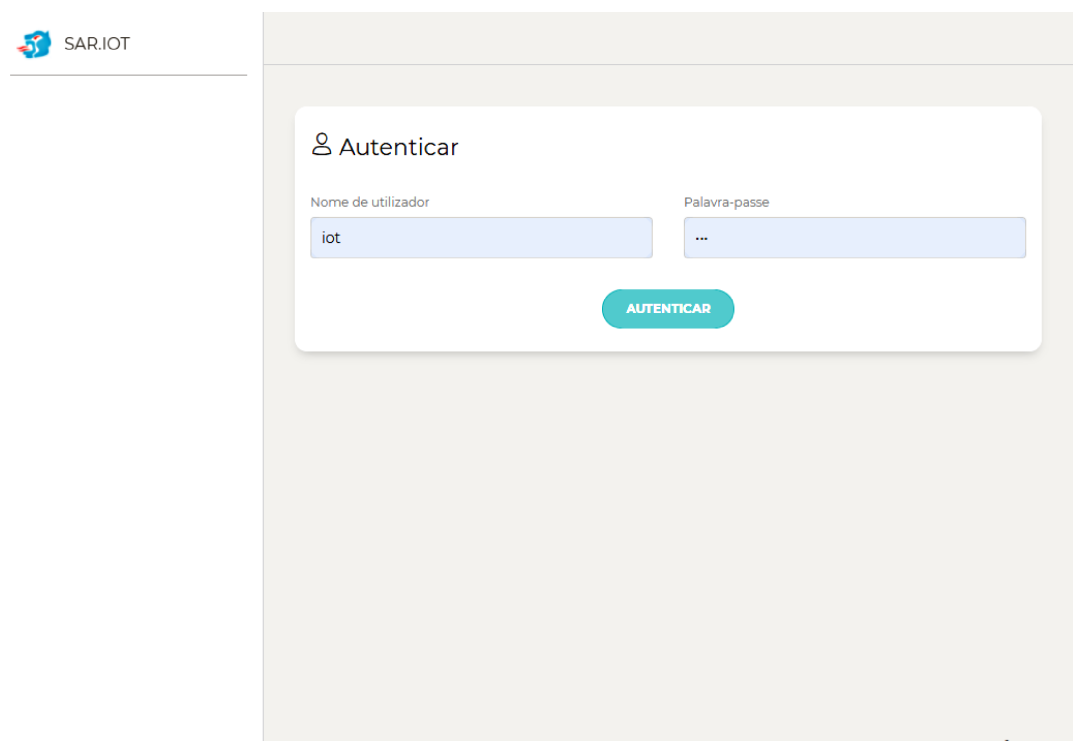Focus the Nome de utilizador input field
The height and width of the screenshot is (752, 1088).
(x=481, y=238)
